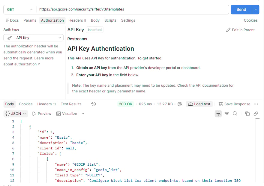264x186 pixels.
Task: Click the Cookies link at top right
Action: 250,20
